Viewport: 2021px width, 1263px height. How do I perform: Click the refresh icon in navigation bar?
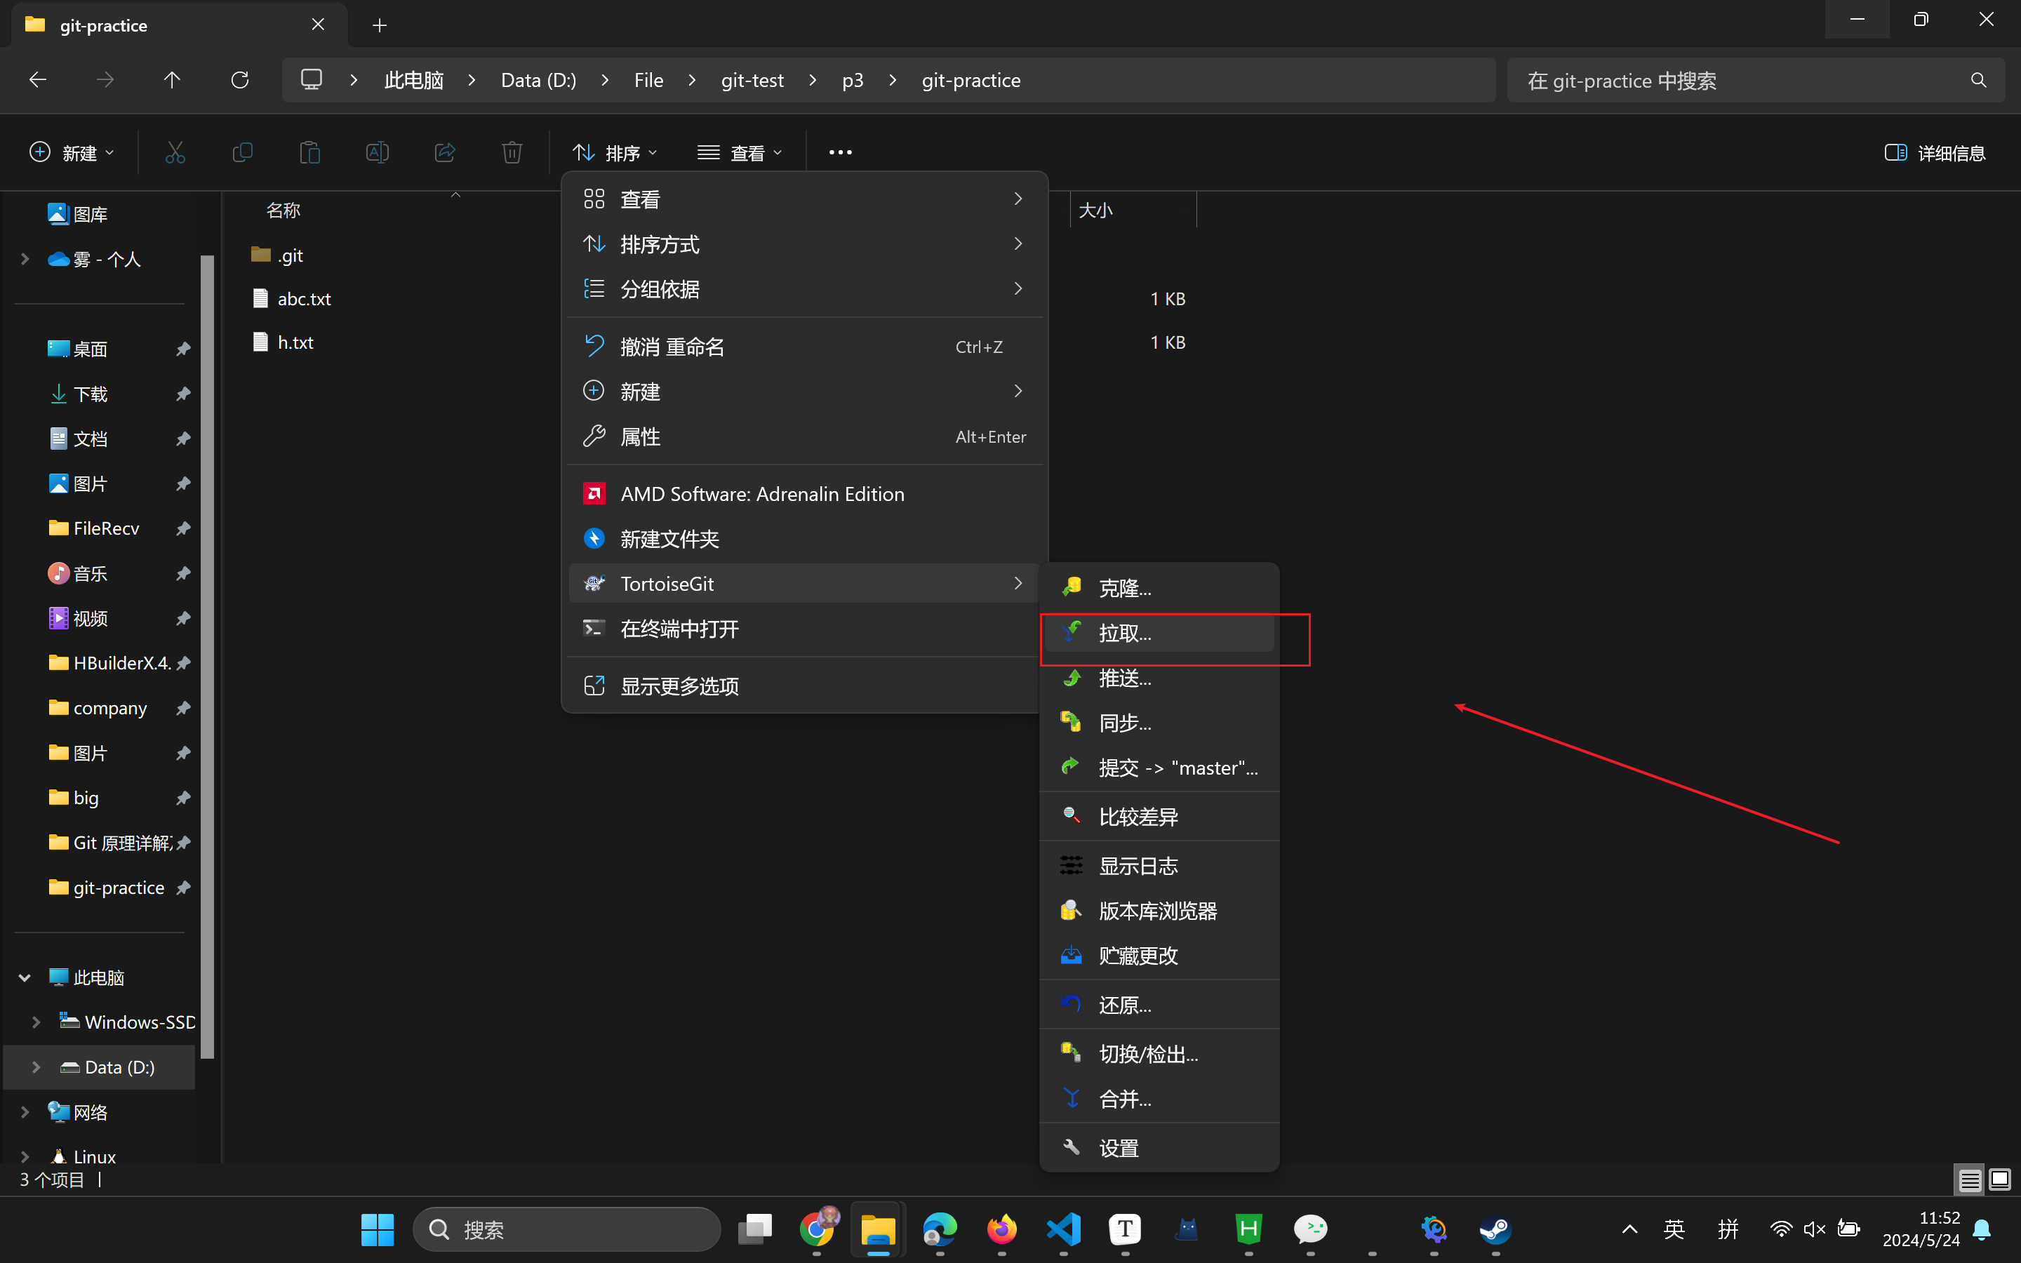point(240,80)
